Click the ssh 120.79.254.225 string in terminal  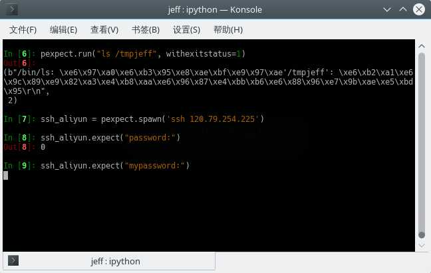(213, 119)
